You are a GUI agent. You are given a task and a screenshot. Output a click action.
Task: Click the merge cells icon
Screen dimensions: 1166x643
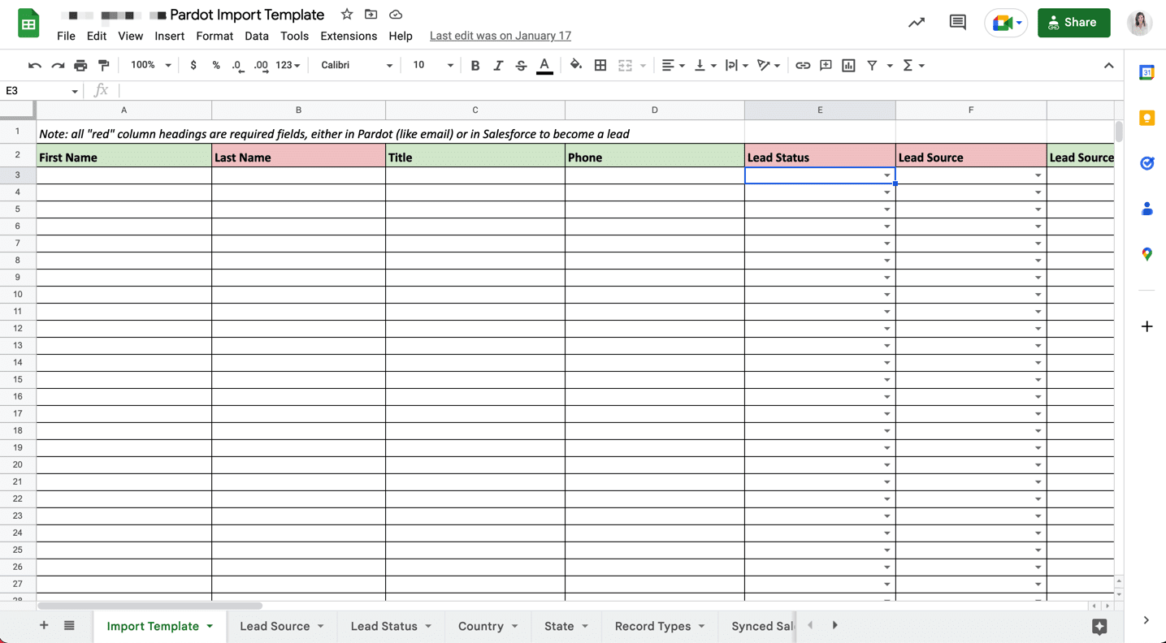tap(625, 65)
